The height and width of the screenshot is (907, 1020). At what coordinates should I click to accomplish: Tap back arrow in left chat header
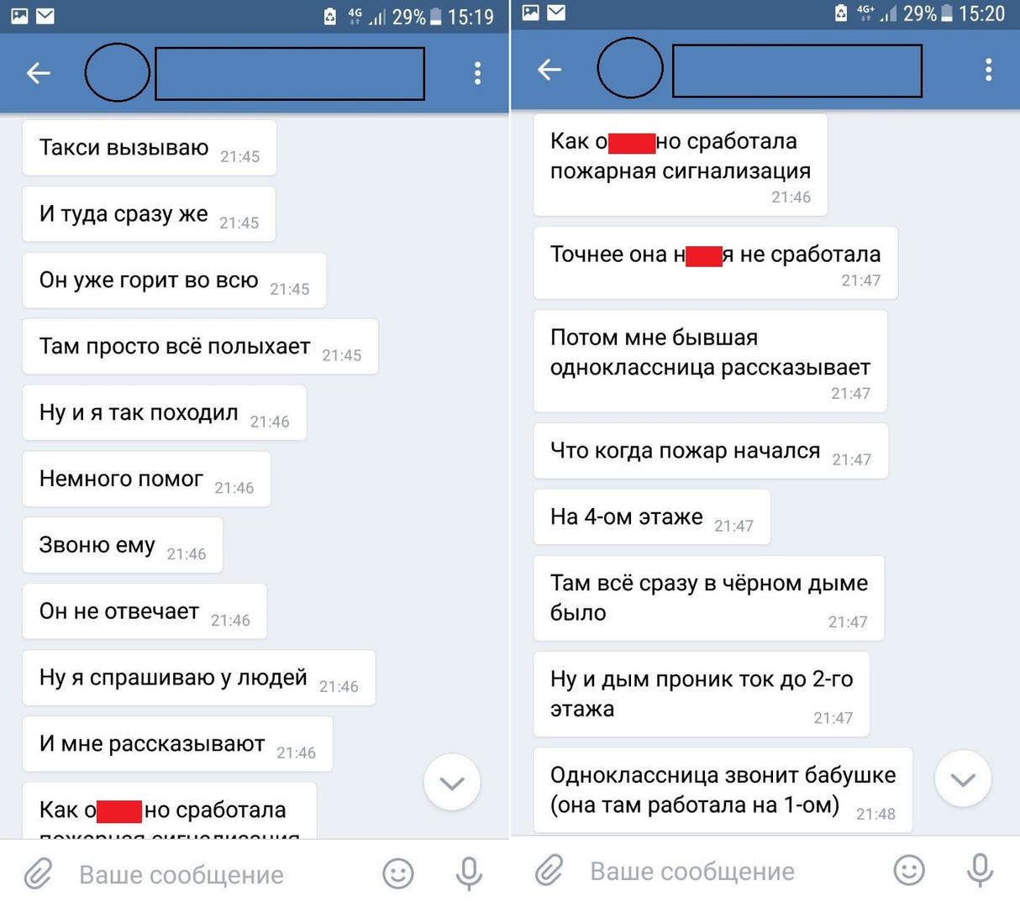click(x=39, y=73)
